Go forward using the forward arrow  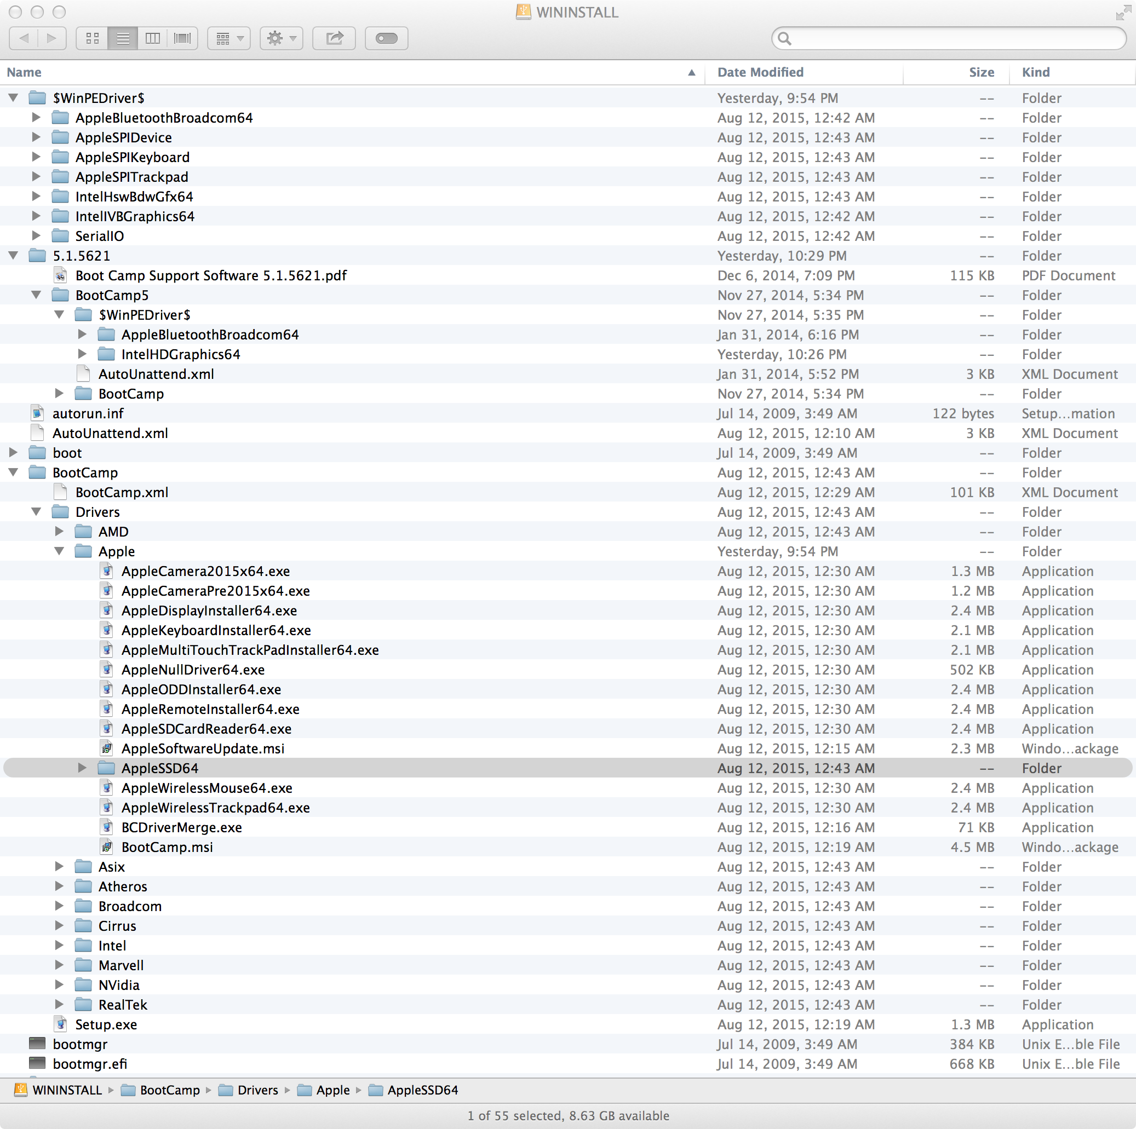[x=51, y=38]
